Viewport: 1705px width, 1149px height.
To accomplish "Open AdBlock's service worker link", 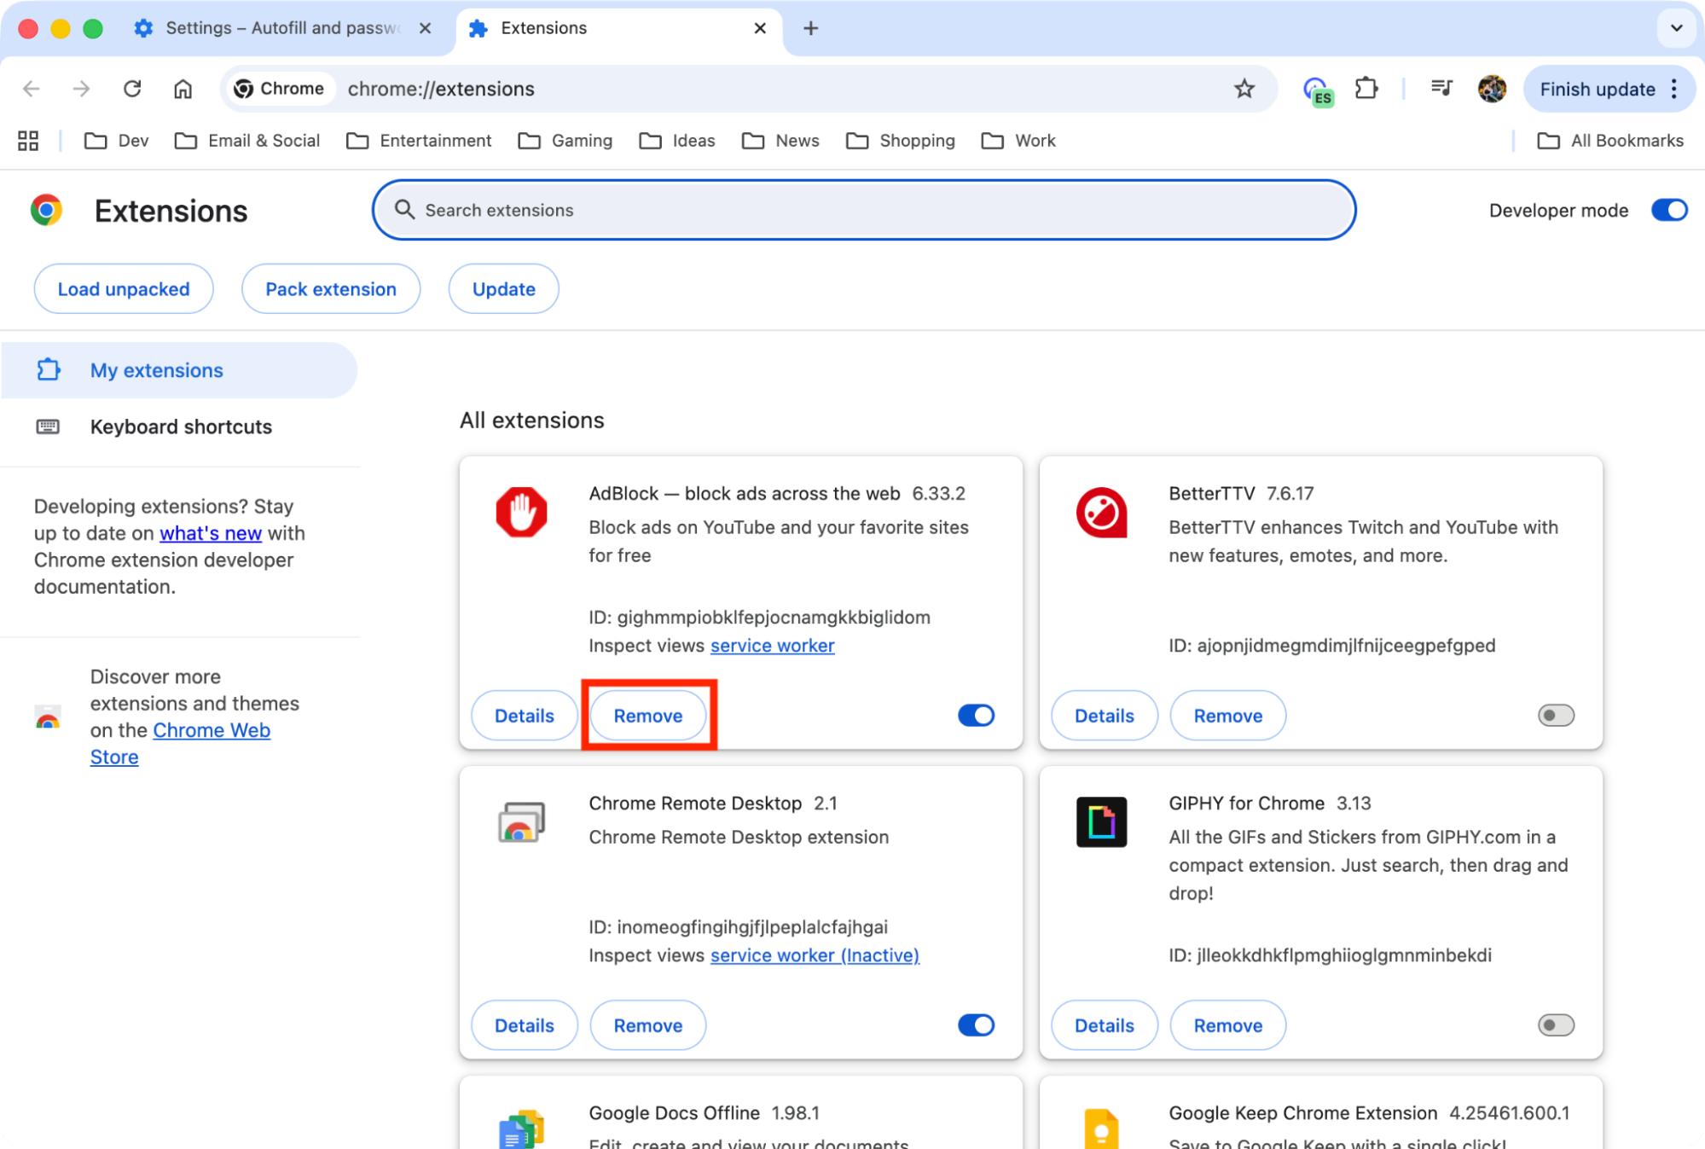I will pyautogui.click(x=771, y=646).
